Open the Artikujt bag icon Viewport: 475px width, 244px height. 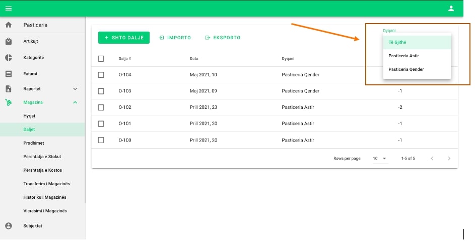9,42
